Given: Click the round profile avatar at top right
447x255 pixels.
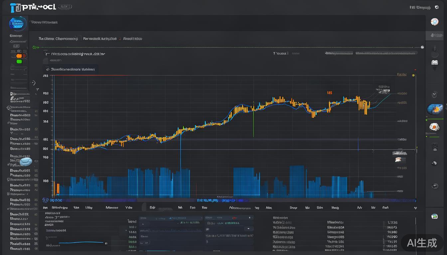Looking at the screenshot, I should point(434,22).
